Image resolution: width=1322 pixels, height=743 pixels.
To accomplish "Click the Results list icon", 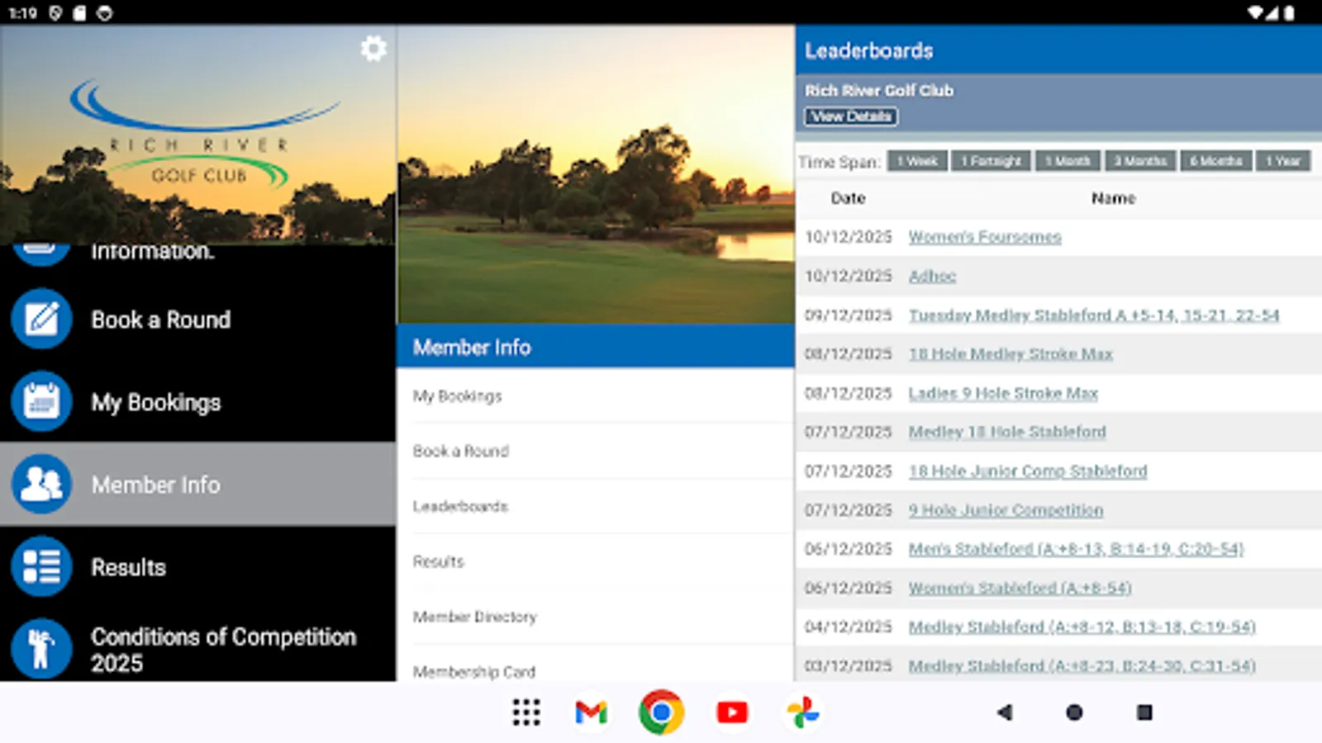I will tap(40, 567).
